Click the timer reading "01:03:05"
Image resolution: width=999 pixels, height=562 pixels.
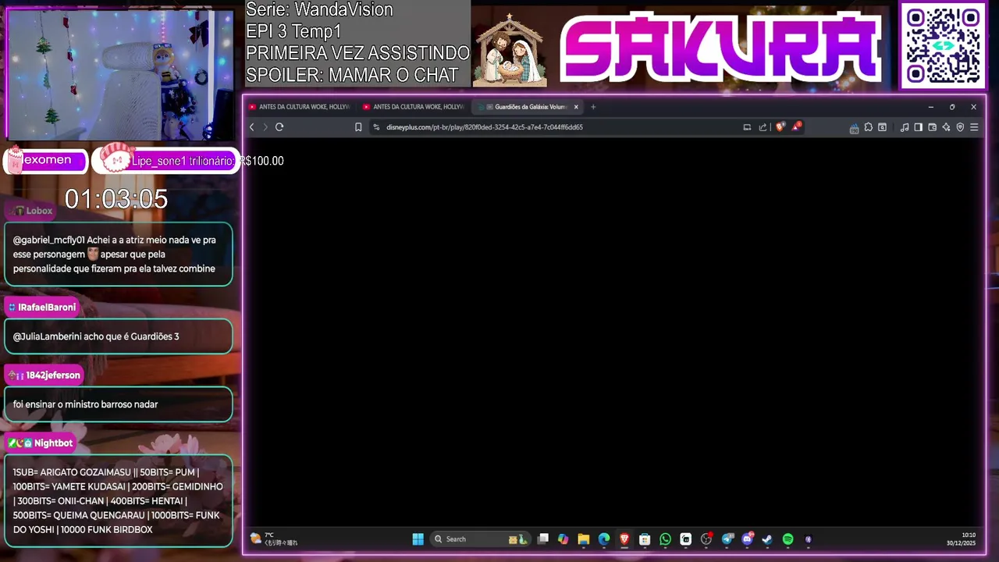point(116,200)
